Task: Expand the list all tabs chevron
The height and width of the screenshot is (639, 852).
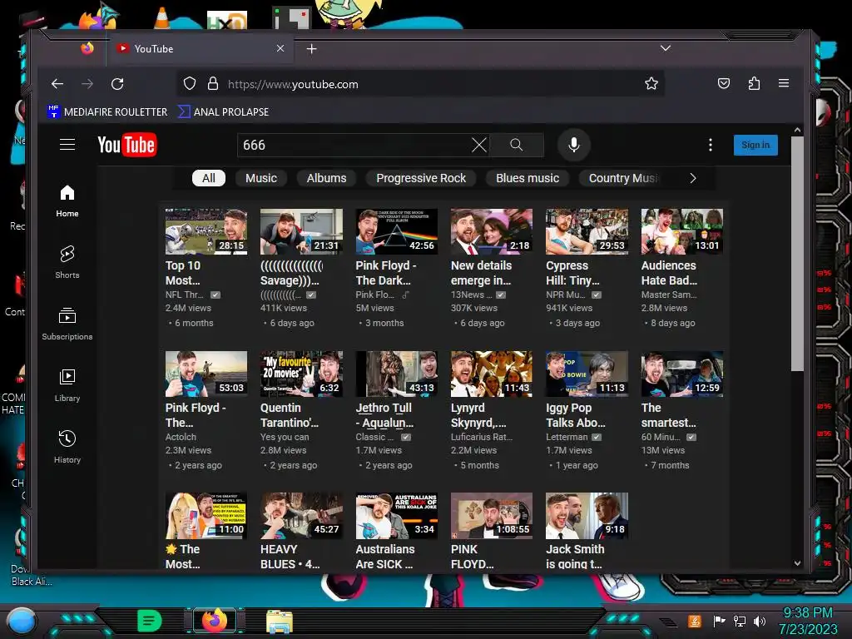Action: pos(665,48)
